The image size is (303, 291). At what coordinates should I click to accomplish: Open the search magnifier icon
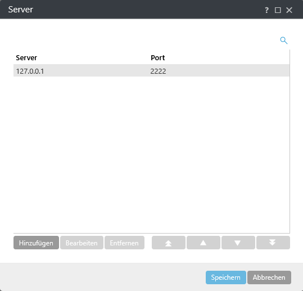click(x=284, y=41)
